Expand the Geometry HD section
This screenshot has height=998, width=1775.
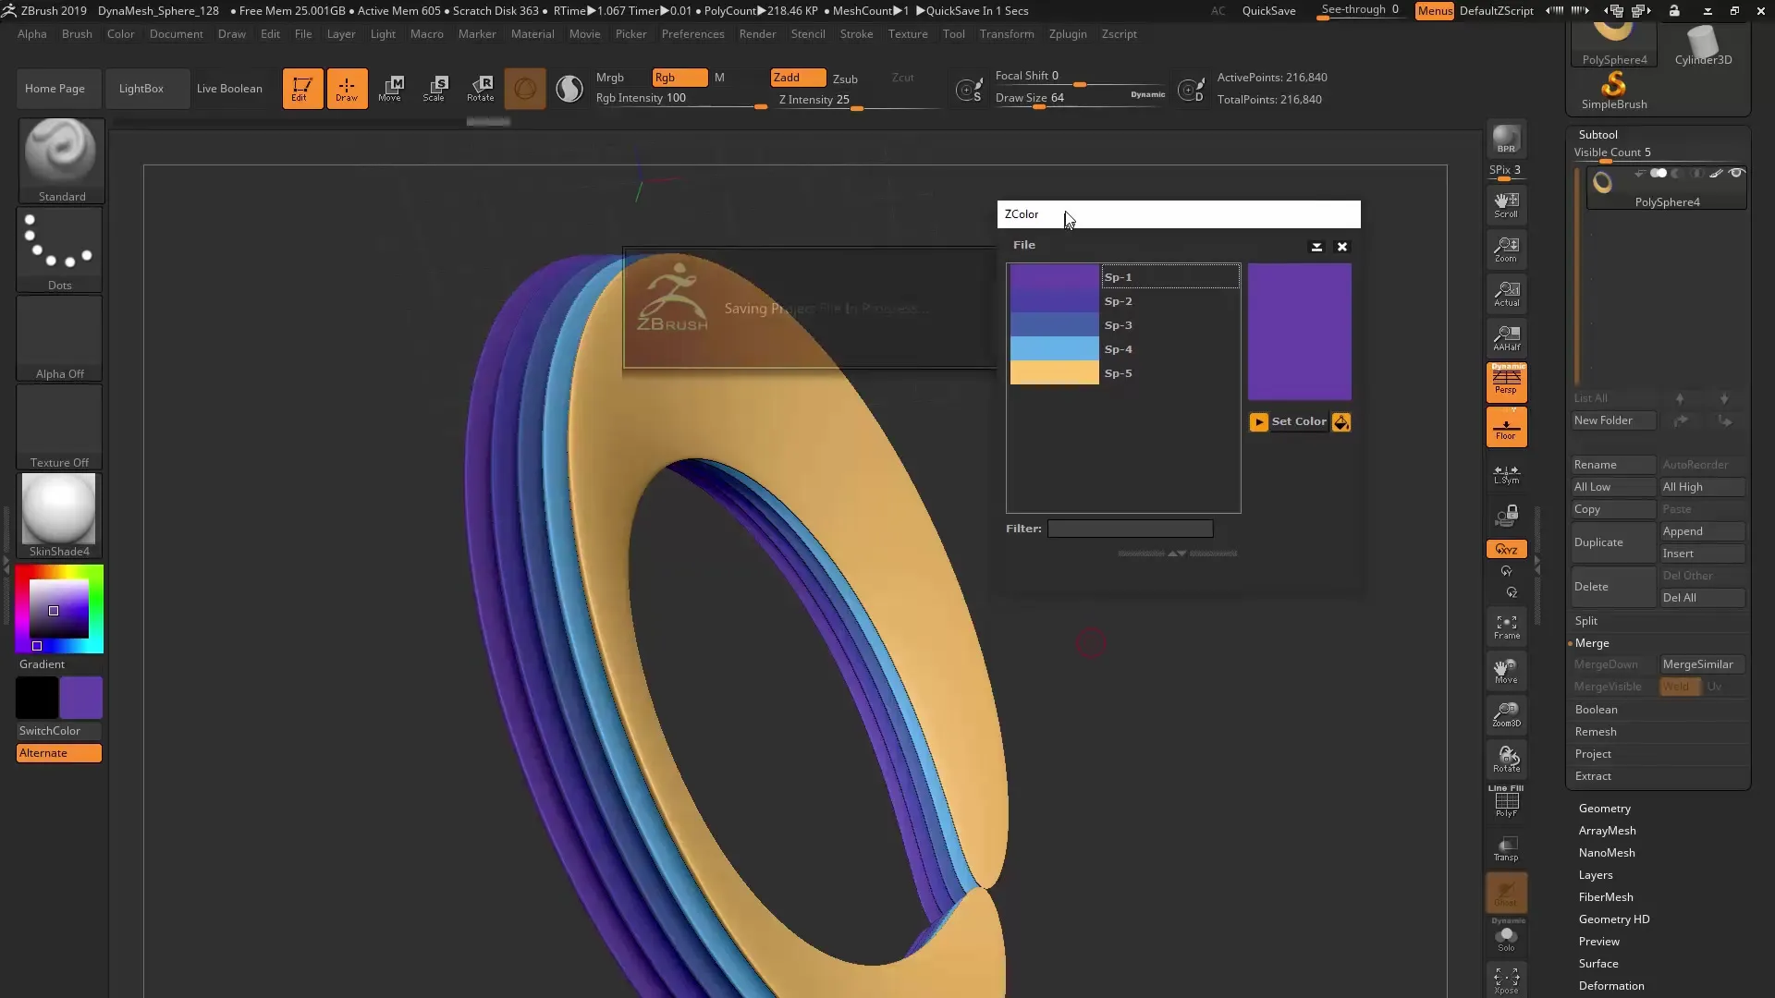pyautogui.click(x=1614, y=919)
